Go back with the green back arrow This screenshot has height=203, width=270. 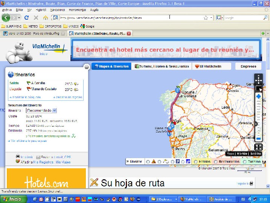pyautogui.click(x=6, y=18)
